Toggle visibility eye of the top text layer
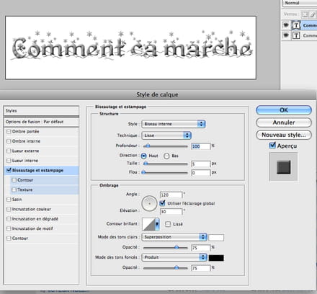Image resolution: width=317 pixels, height=294 pixels. 286,25
